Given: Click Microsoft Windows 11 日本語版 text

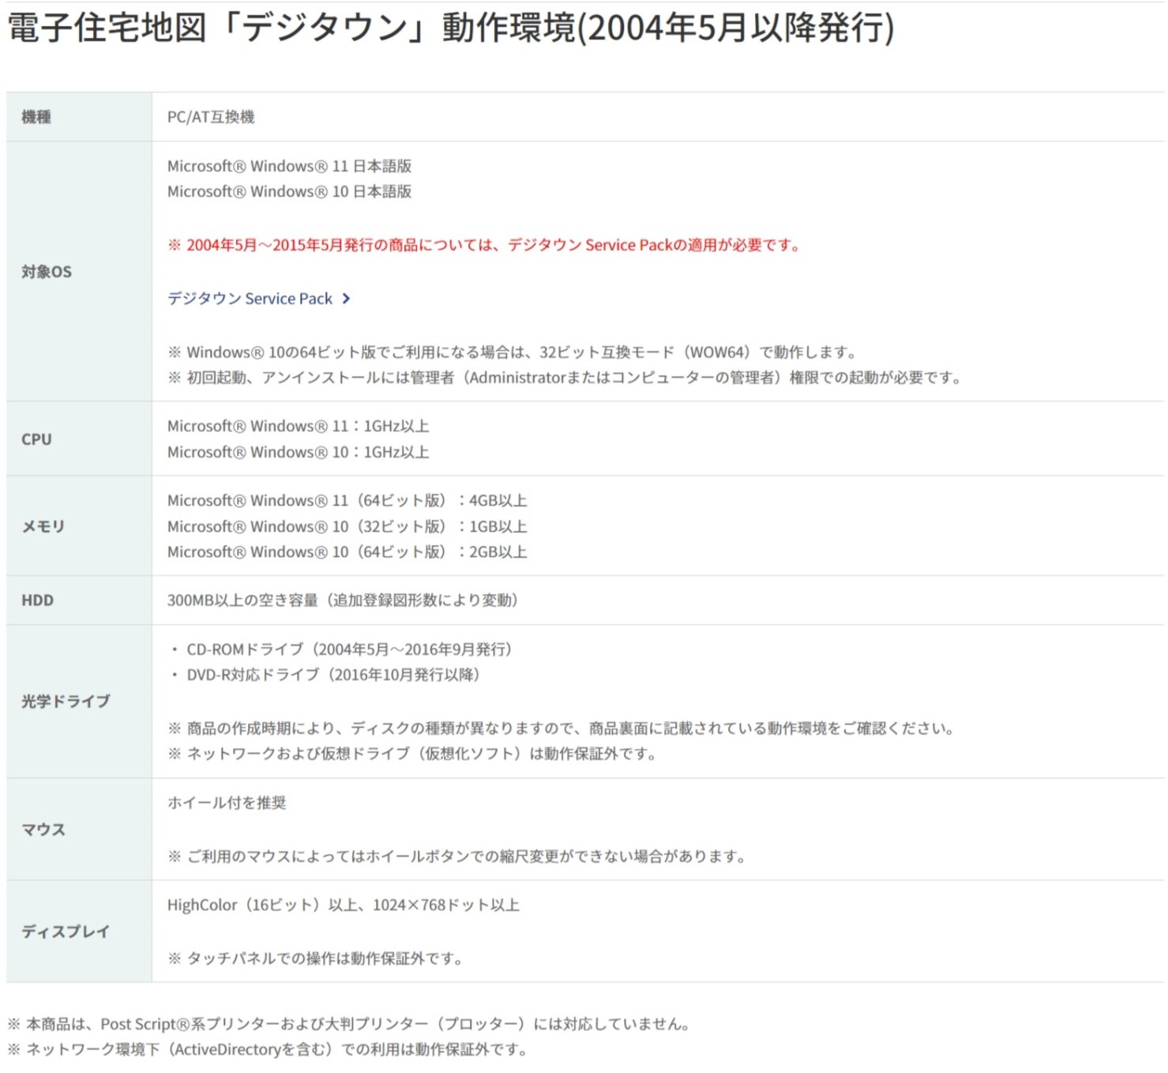Looking at the screenshot, I should tap(289, 166).
